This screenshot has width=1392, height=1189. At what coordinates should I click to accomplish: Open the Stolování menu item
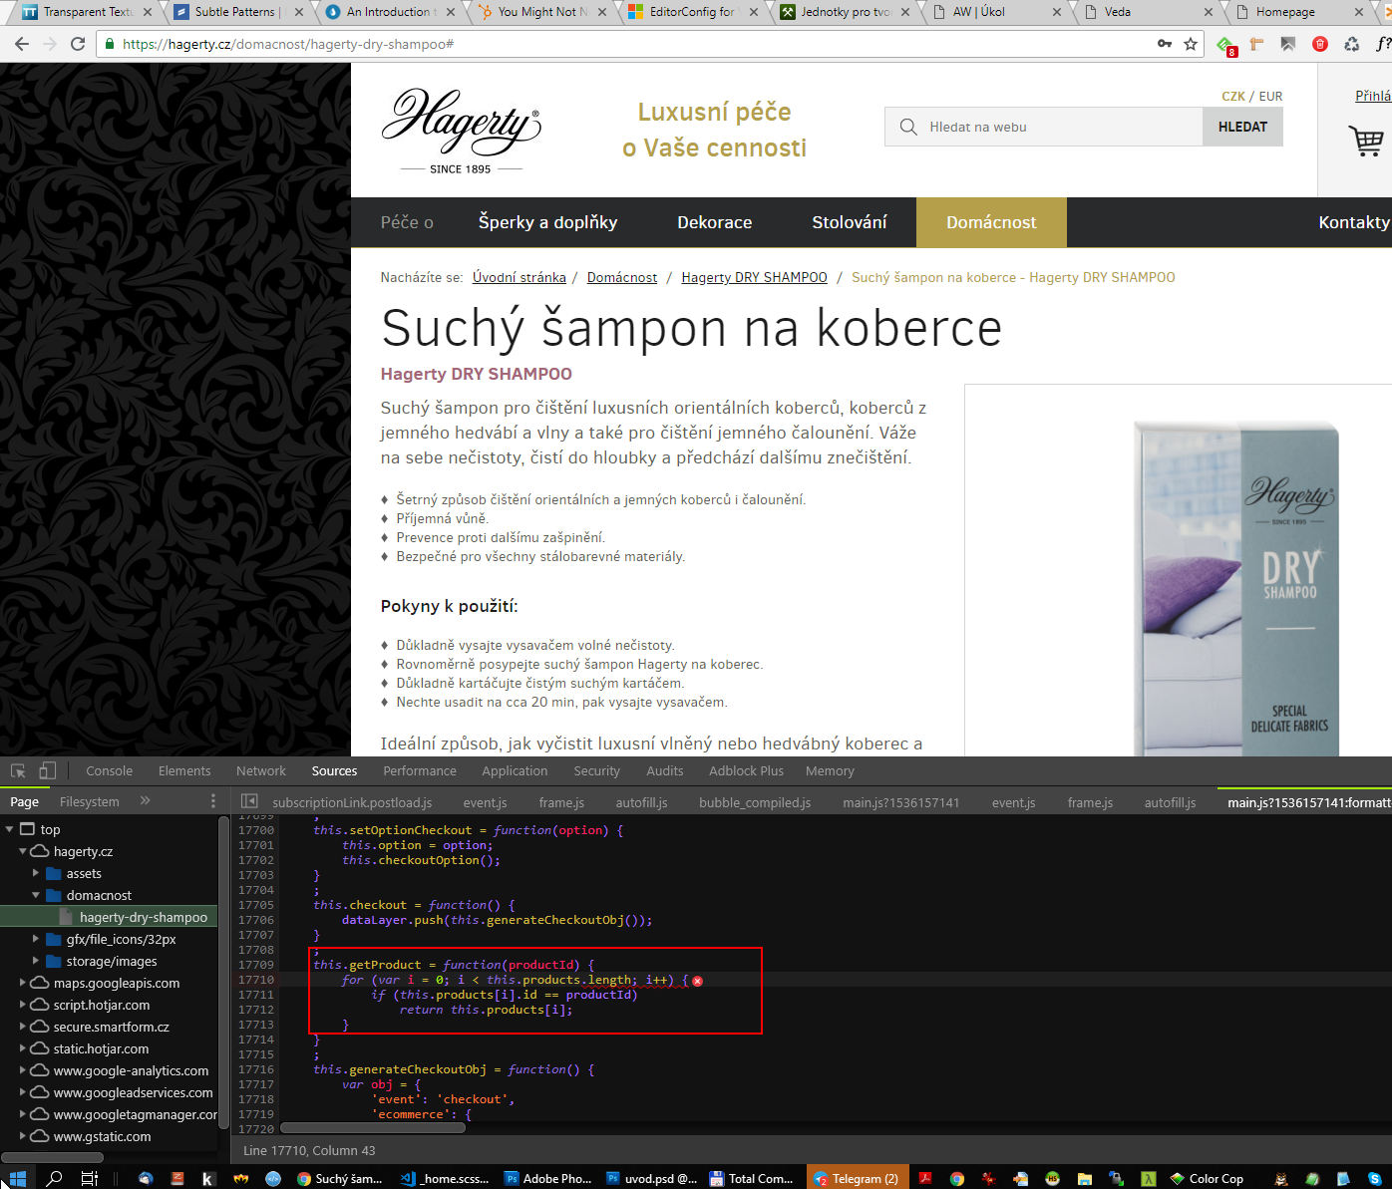tap(850, 222)
